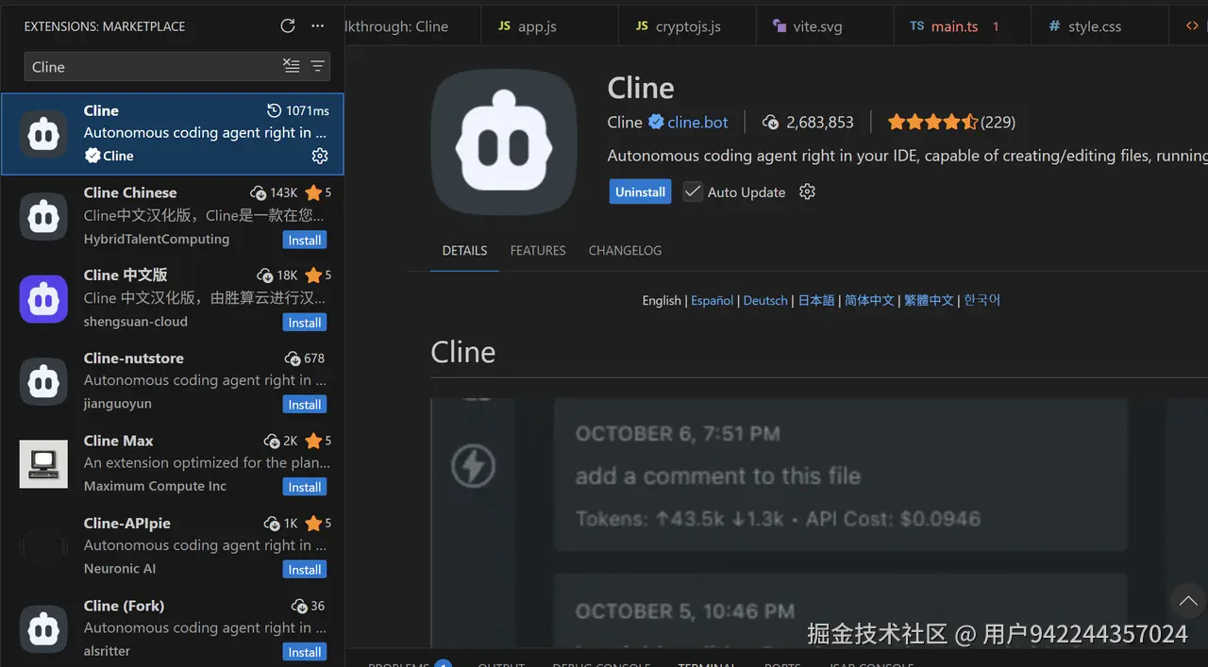Click the jianguoyun publisher name

click(117, 404)
